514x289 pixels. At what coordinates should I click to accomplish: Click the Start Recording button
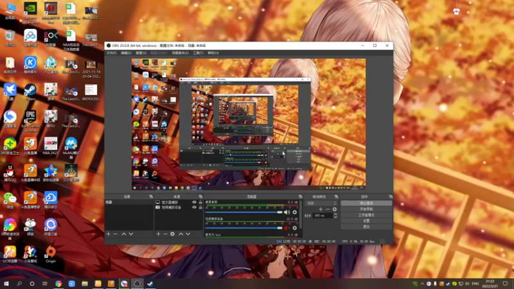[366, 209]
